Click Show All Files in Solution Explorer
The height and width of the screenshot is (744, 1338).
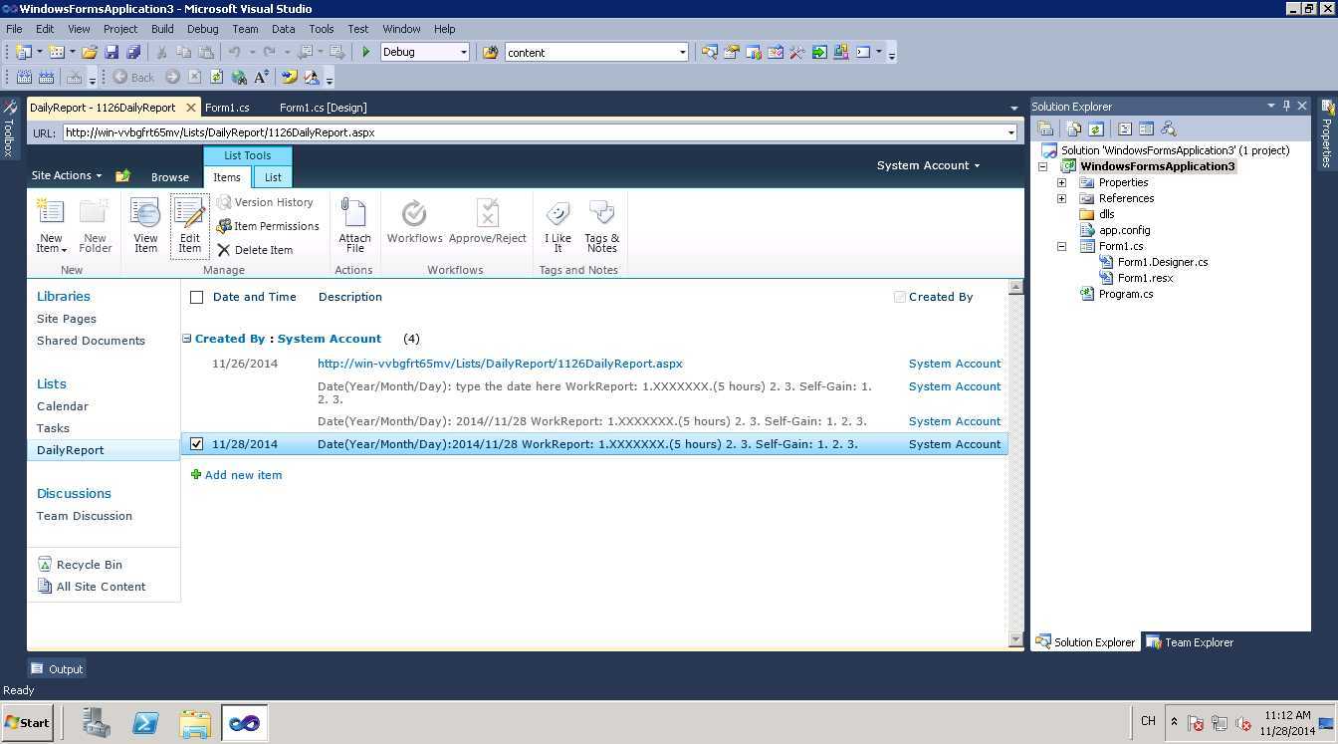(x=1073, y=128)
